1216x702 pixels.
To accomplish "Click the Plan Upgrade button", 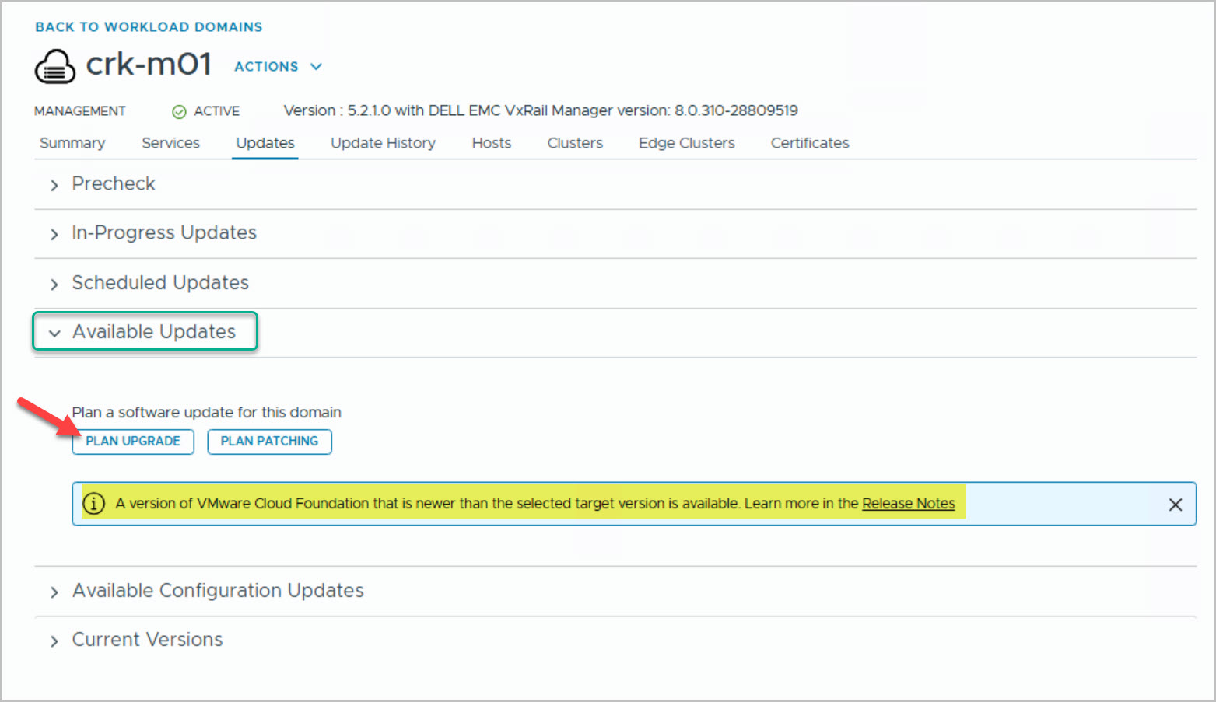I will click(133, 442).
